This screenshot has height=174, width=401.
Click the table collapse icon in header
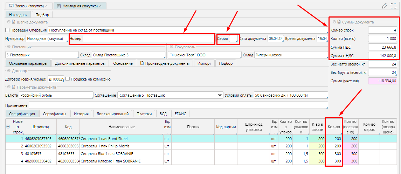(8, 127)
